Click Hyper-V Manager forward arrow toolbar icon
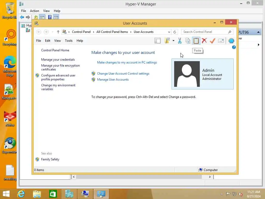The width and height of the screenshot is (265, 199). tap(28, 17)
